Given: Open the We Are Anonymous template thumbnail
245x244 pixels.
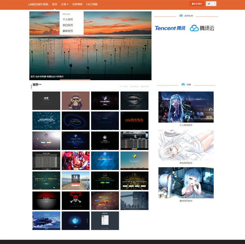Looking at the screenshot, I should pos(134,141).
